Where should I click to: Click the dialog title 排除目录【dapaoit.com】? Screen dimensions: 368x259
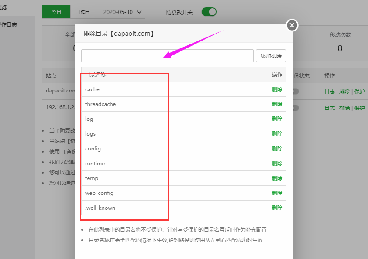point(120,34)
